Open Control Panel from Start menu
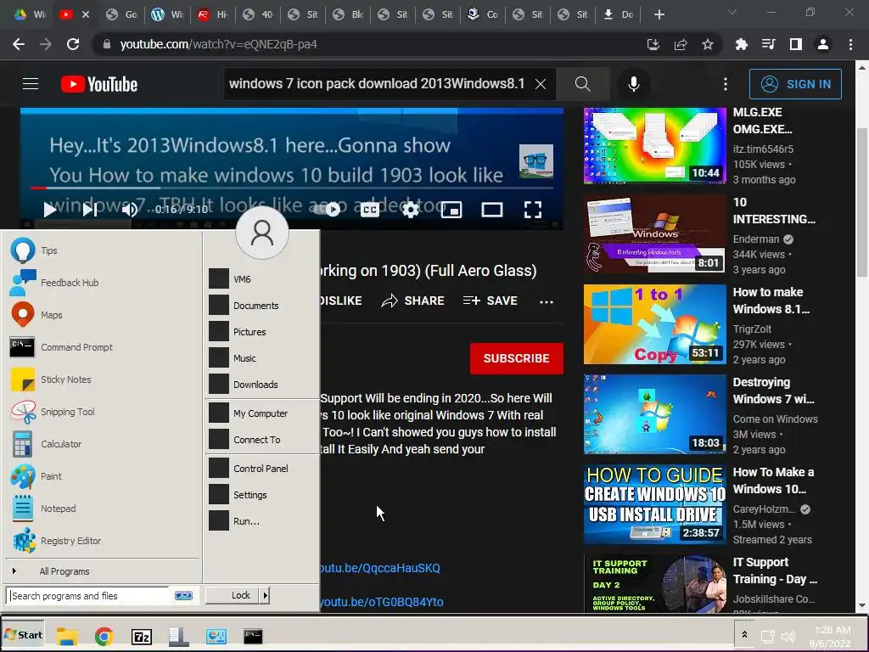Viewport: 869px width, 652px height. coord(263,469)
